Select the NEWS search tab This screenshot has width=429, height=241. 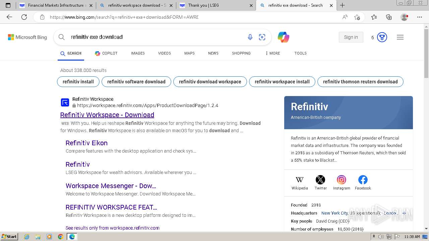pyautogui.click(x=213, y=53)
